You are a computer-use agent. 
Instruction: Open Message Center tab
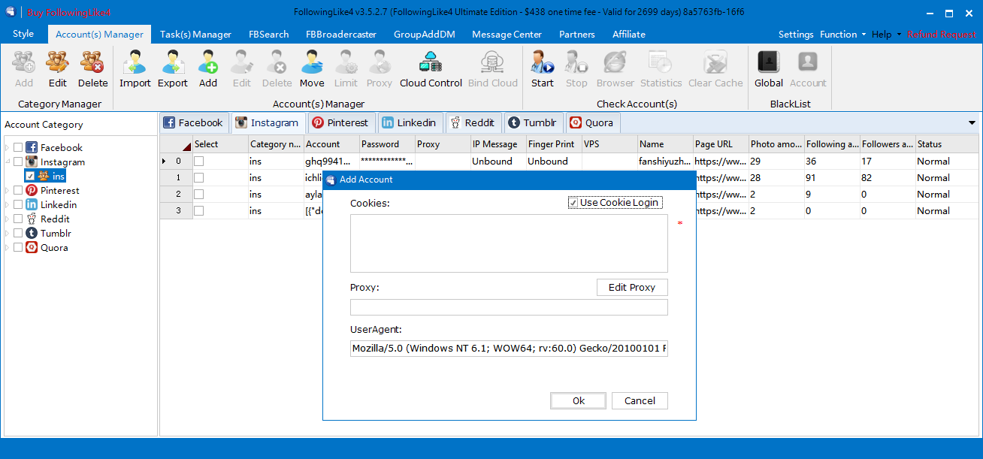[507, 35]
